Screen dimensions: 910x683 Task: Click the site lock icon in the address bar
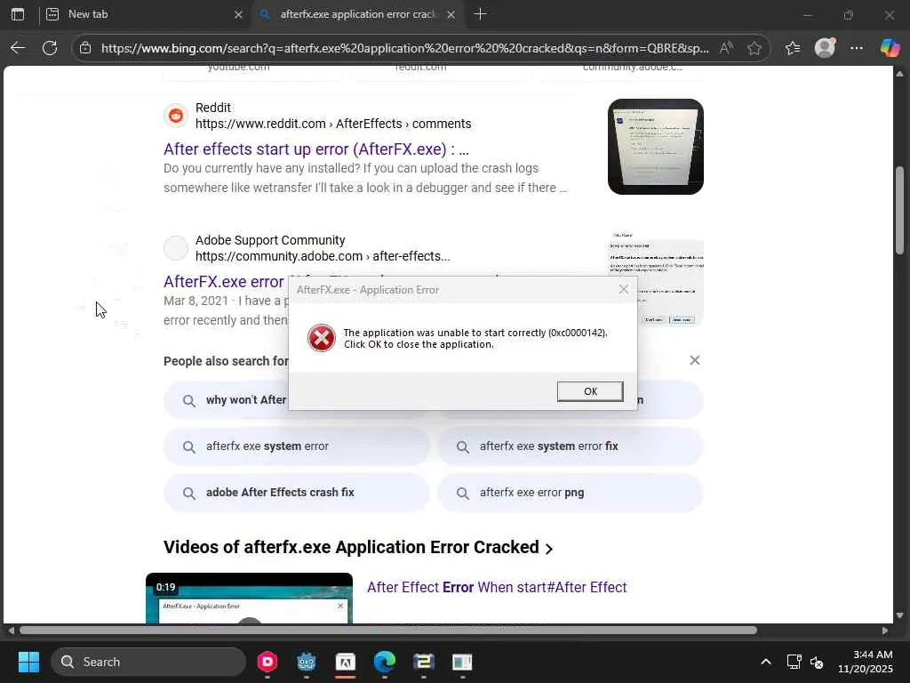(x=85, y=48)
